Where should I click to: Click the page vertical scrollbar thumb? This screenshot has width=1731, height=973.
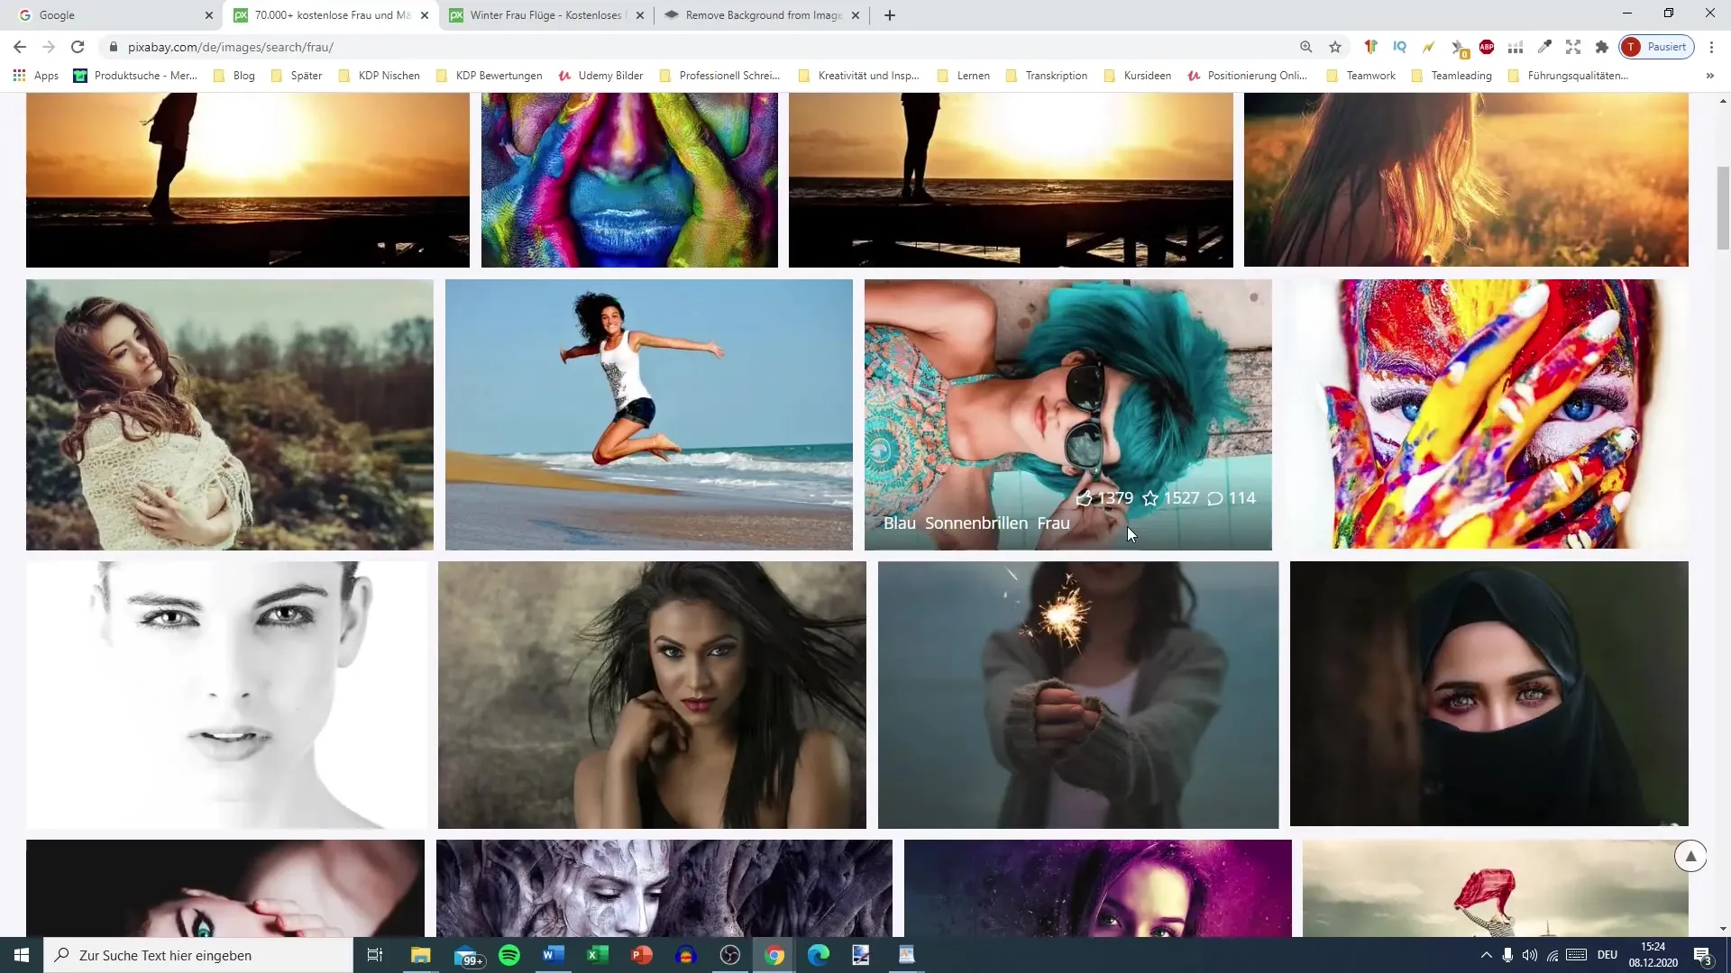[1723, 207]
